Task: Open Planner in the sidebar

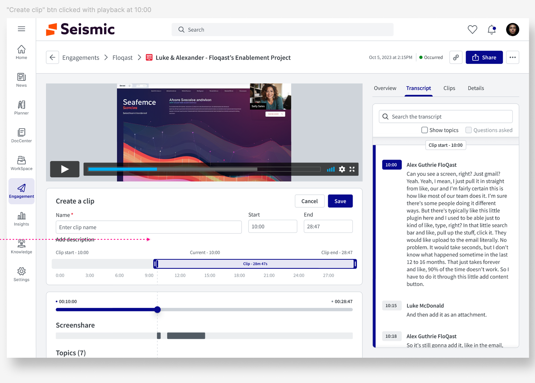Action: click(x=21, y=108)
